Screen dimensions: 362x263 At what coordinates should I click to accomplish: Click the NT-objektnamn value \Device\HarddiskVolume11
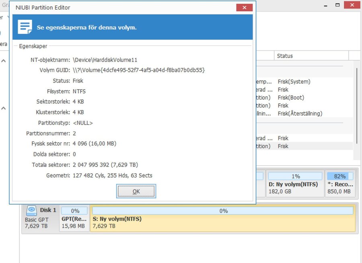tap(105, 60)
